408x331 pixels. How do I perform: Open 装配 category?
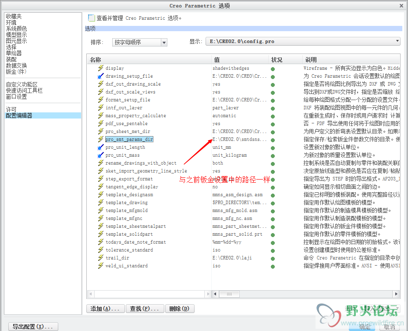(11, 59)
